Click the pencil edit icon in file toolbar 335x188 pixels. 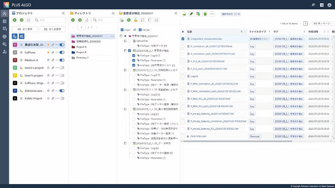point(191,14)
